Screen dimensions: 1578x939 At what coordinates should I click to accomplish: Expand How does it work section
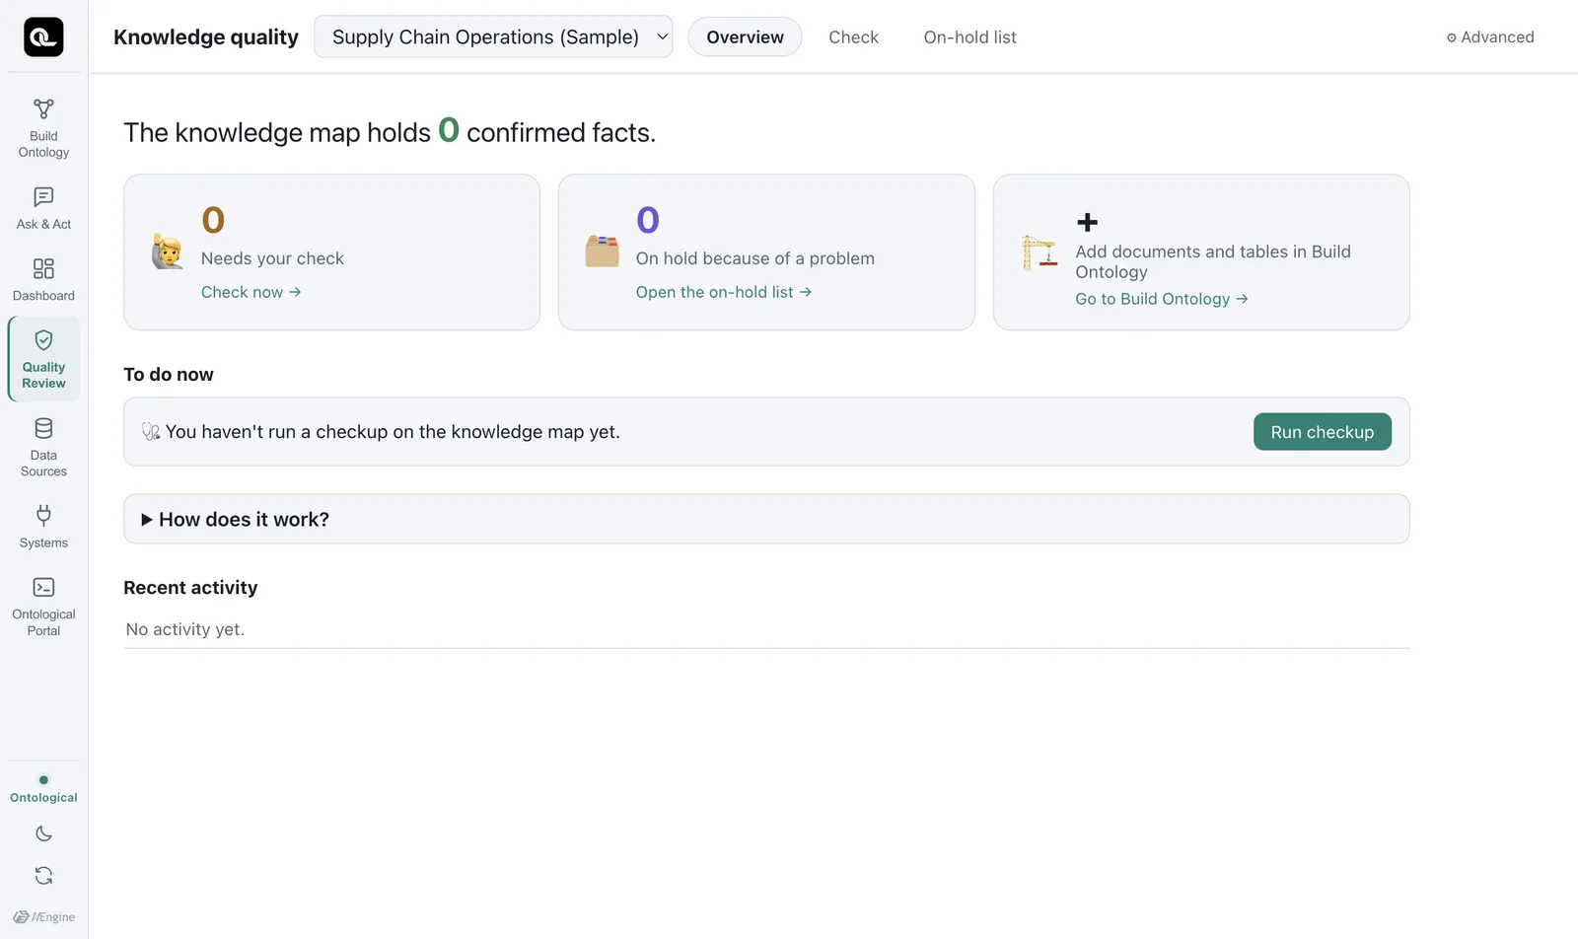(766, 519)
